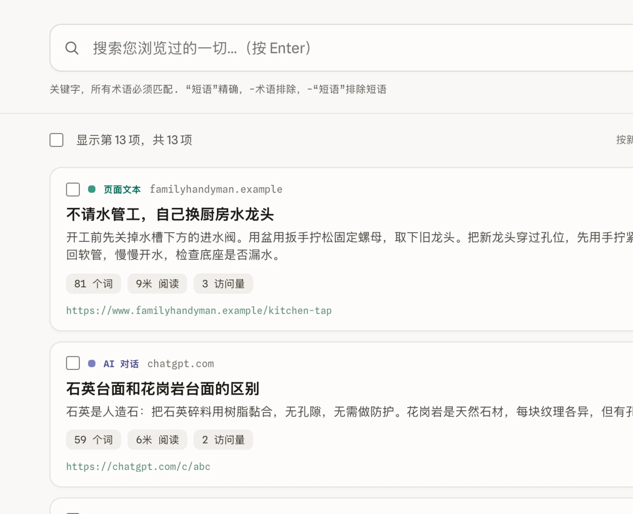This screenshot has width=633, height=514.
Task: Open the familyhandyman kitchen-tap URL link
Action: 199,311
